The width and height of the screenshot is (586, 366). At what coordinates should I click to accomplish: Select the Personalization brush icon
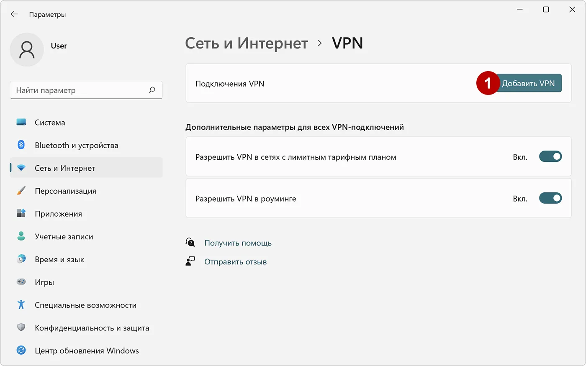pos(21,191)
